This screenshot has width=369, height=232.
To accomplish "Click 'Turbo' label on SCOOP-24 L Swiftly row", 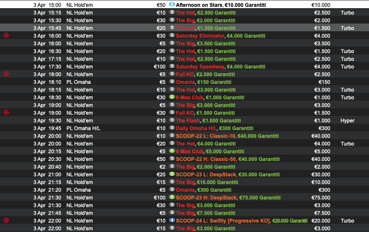I will pos(348,221).
